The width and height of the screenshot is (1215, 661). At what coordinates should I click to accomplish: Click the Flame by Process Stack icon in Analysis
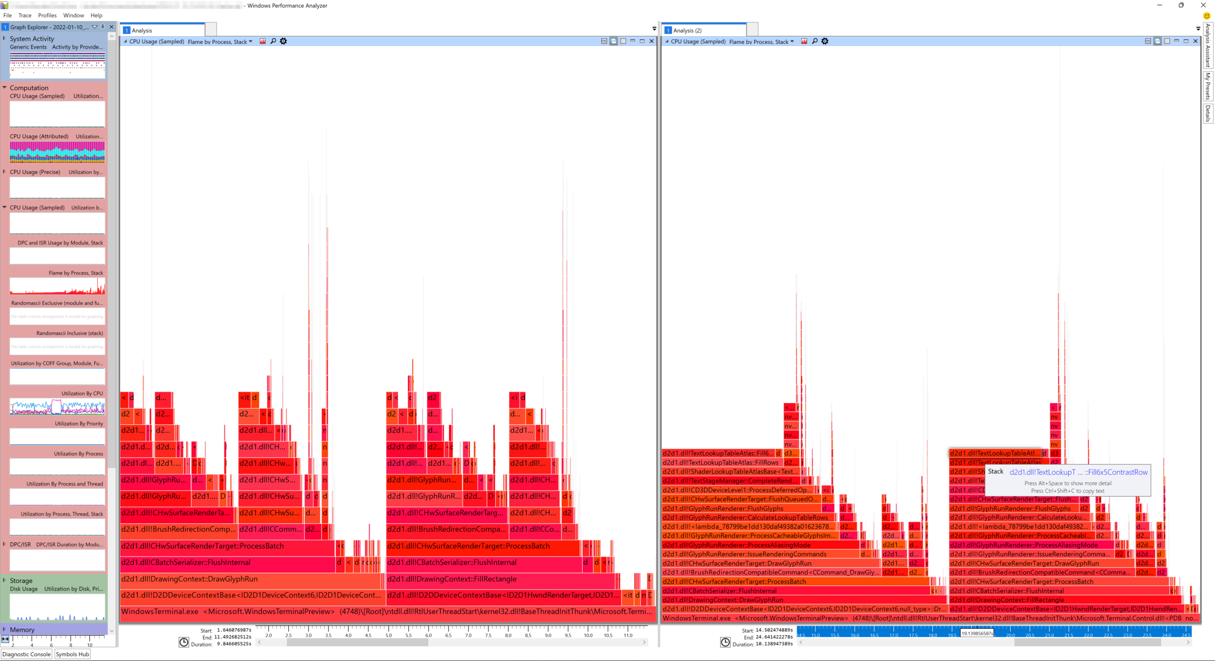[262, 41]
